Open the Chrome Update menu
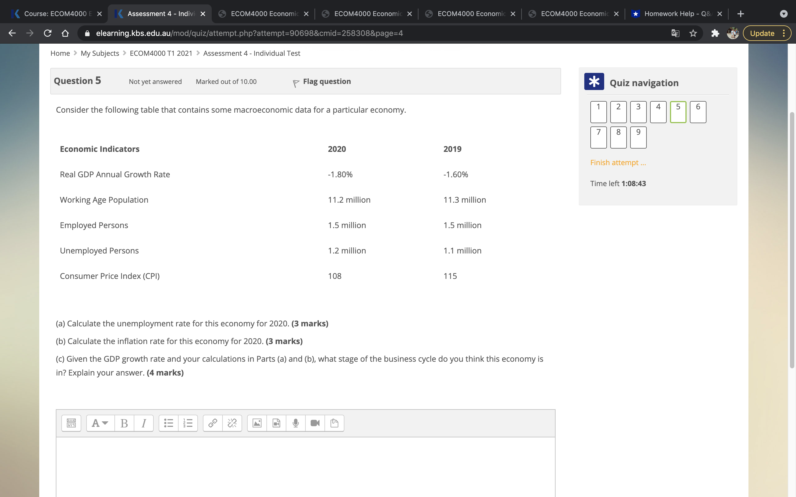This screenshot has height=497, width=796. [x=766, y=33]
